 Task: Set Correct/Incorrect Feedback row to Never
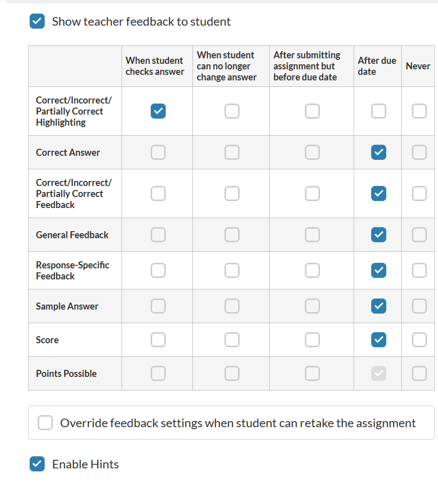pos(419,193)
